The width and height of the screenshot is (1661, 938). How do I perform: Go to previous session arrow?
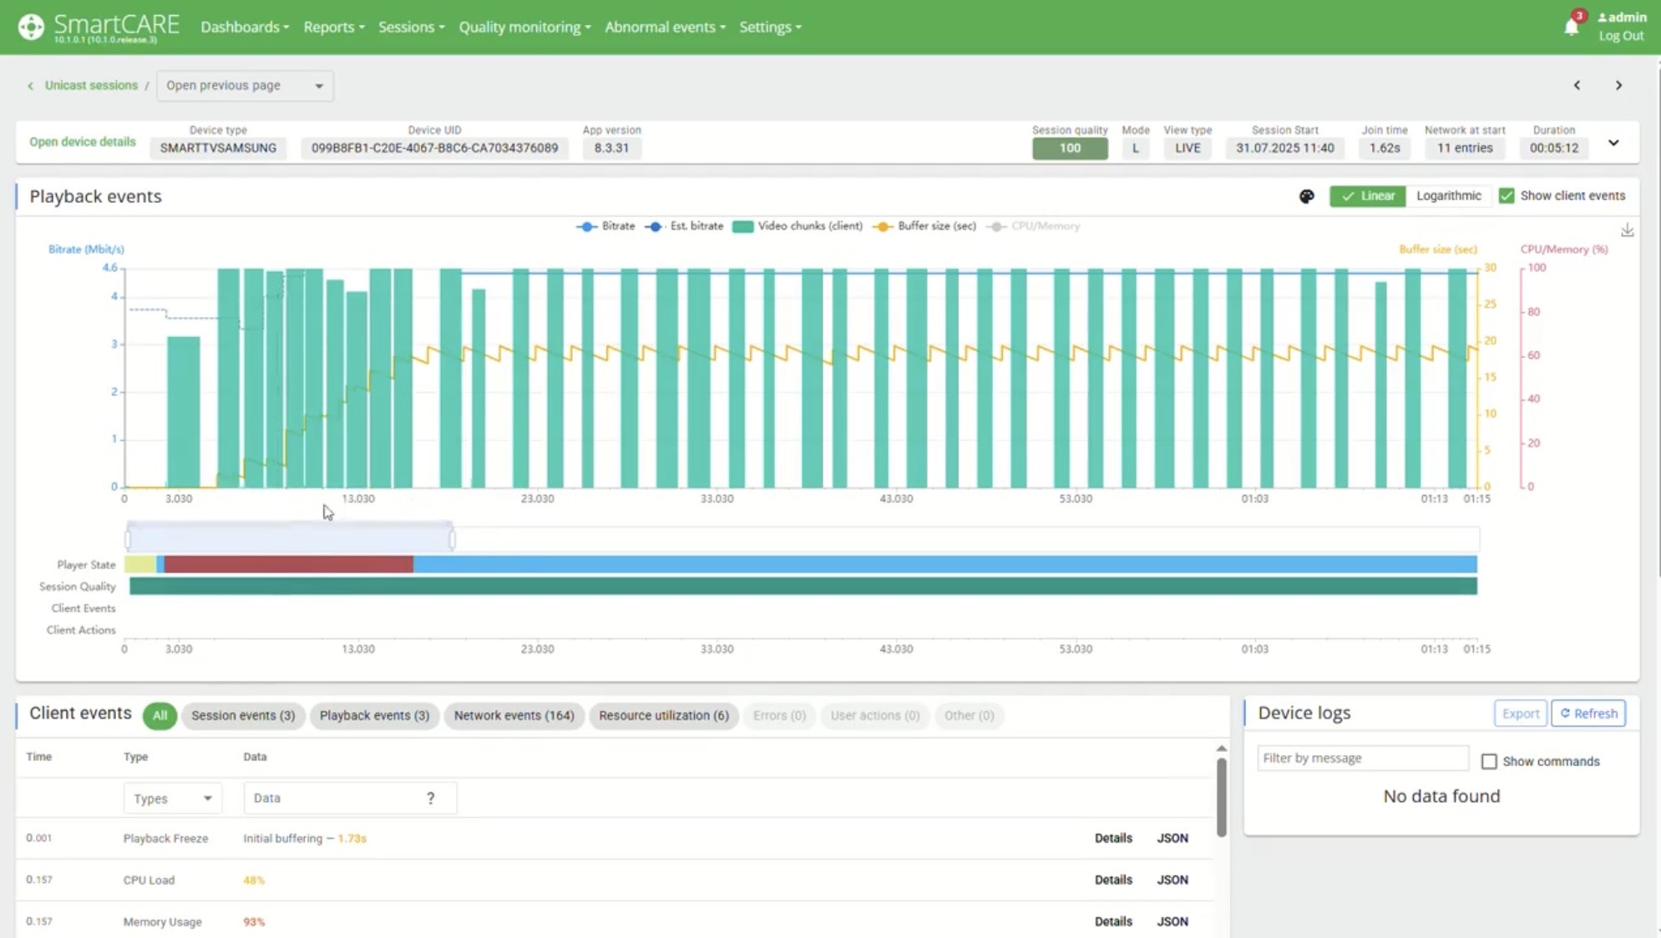(1577, 85)
